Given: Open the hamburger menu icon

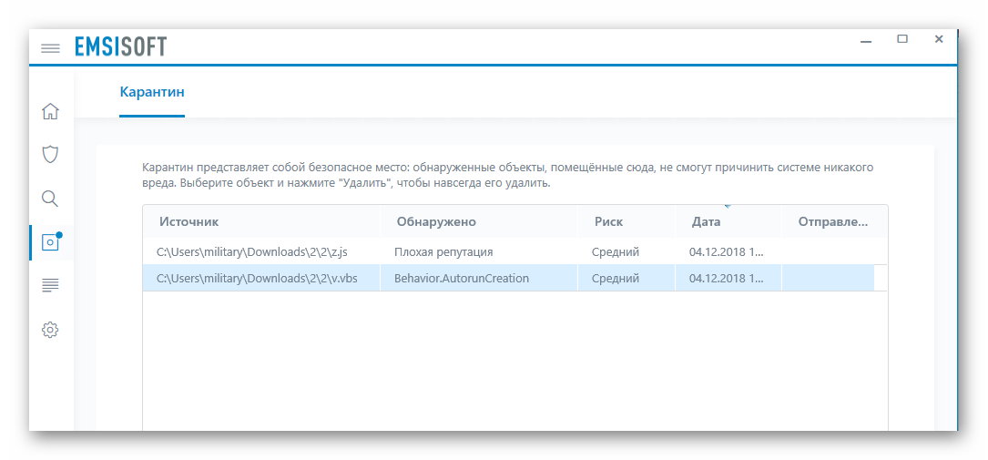Looking at the screenshot, I should (50, 48).
